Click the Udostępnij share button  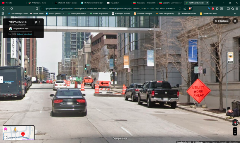point(221,21)
